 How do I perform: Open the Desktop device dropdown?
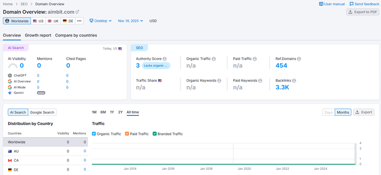100,21
